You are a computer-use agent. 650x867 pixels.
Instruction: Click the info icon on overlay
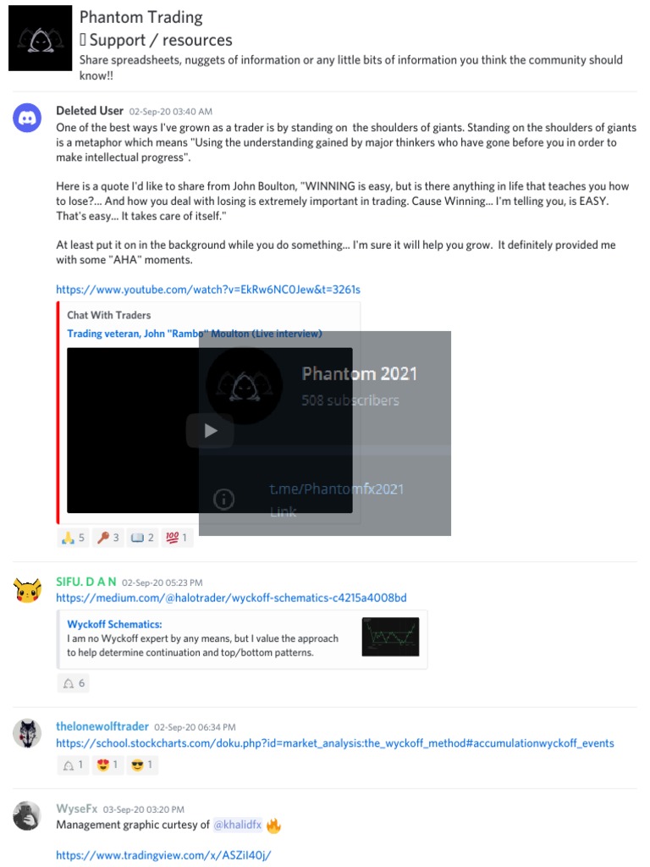223,500
